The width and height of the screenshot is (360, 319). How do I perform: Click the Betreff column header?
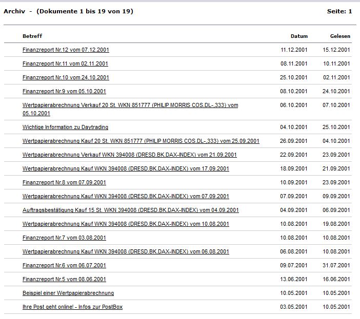click(x=32, y=36)
